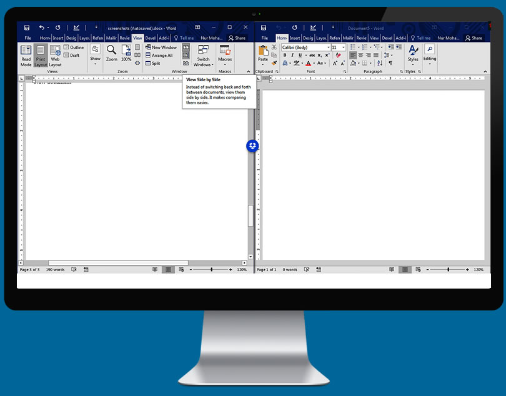The height and width of the screenshot is (396, 506).
Task: Open the Switch Windows dropdown
Action: pos(203,56)
